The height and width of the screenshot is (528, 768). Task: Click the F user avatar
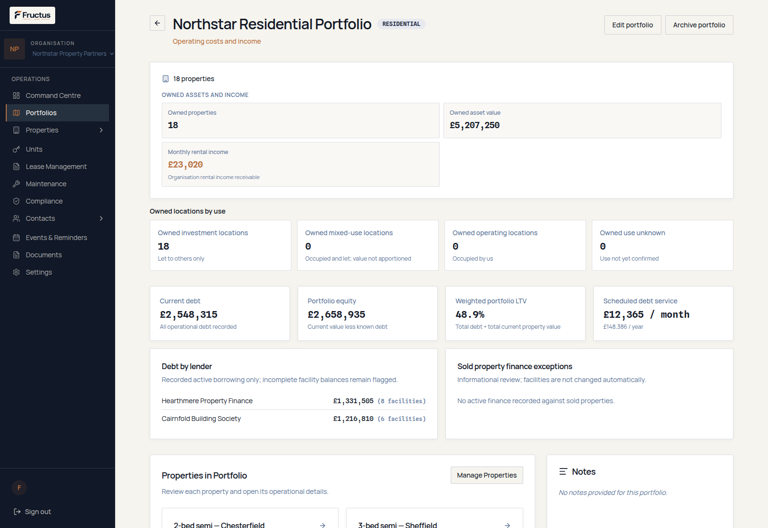[19, 488]
